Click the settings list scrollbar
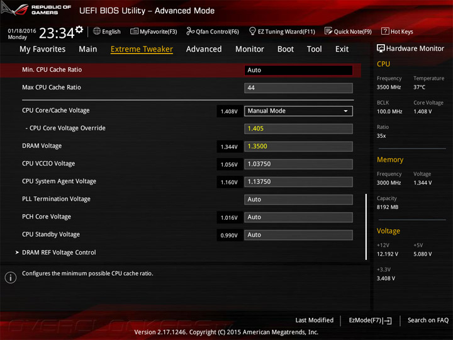Screen dimensions: 453x340 [x=366, y=227]
